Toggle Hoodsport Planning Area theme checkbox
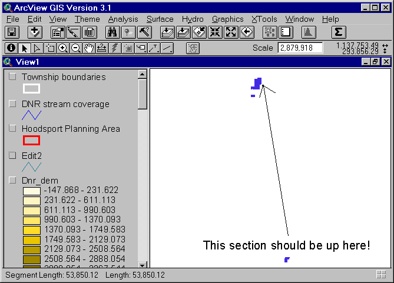 point(12,128)
